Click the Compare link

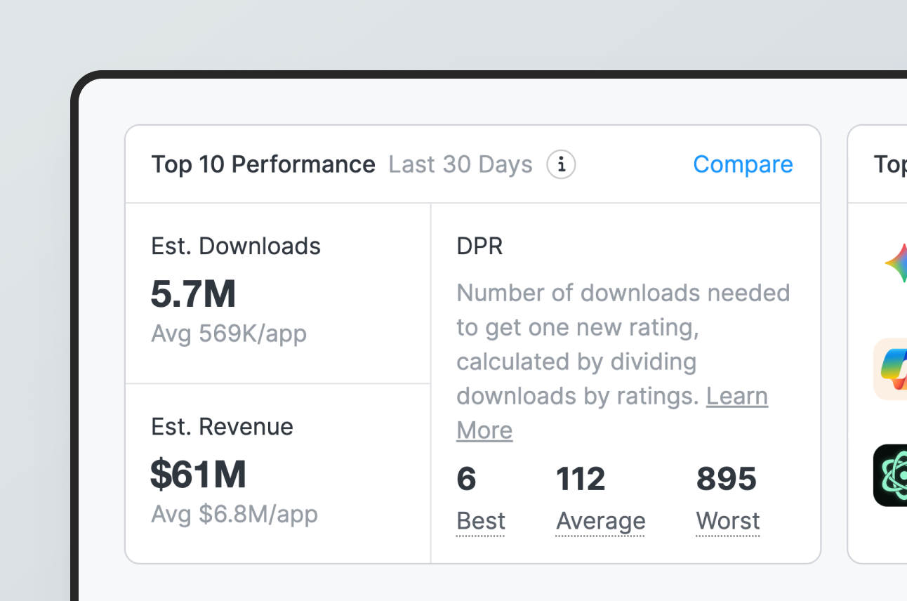743,164
